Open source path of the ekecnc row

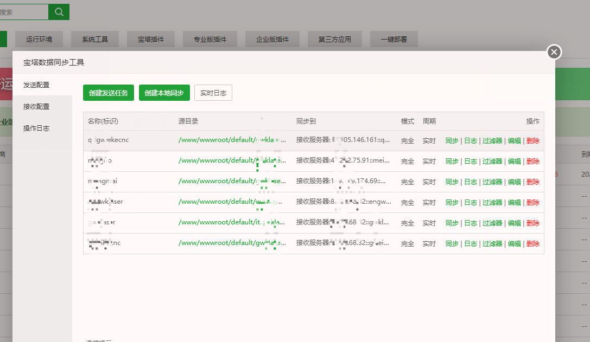232,140
